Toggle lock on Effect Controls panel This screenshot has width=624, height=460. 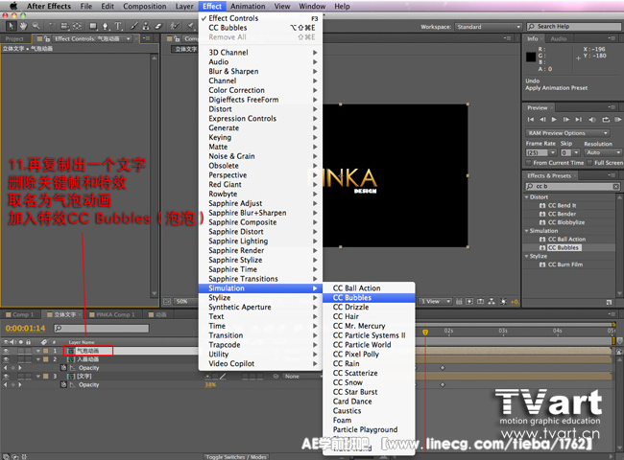coord(47,39)
